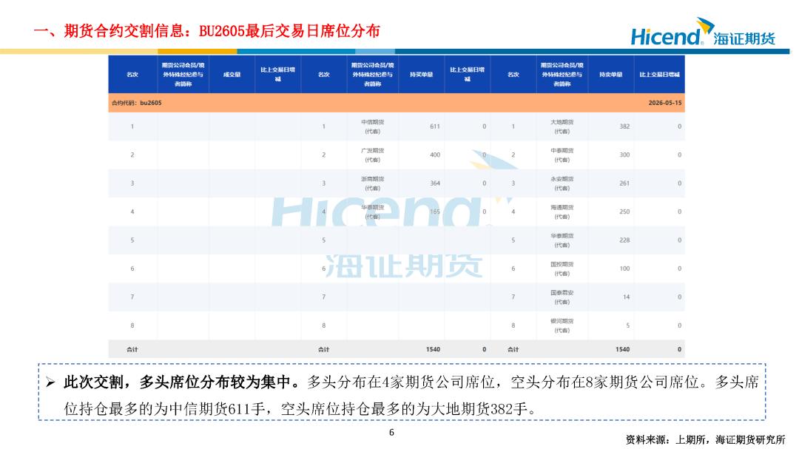Screen dimensions: 799x449
Task: Select the long position value 400
Action: (435, 155)
